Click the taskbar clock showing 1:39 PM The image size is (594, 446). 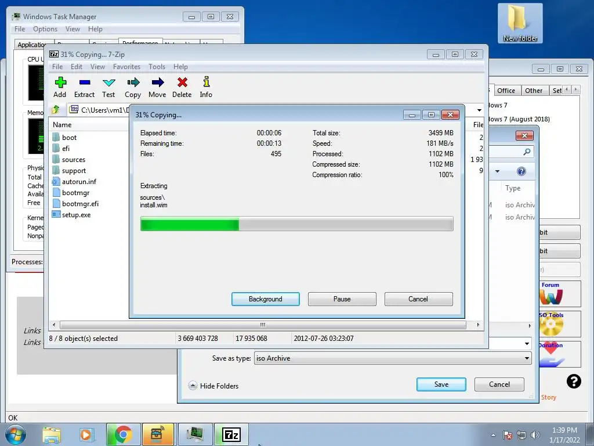click(564, 435)
